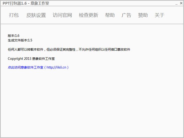Switch to the 皮肤设置 tab

tap(36, 15)
